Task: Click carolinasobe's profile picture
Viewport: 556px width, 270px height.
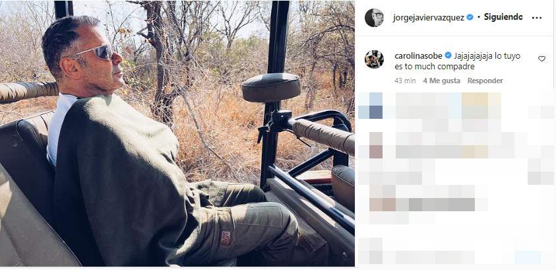Action: [374, 59]
